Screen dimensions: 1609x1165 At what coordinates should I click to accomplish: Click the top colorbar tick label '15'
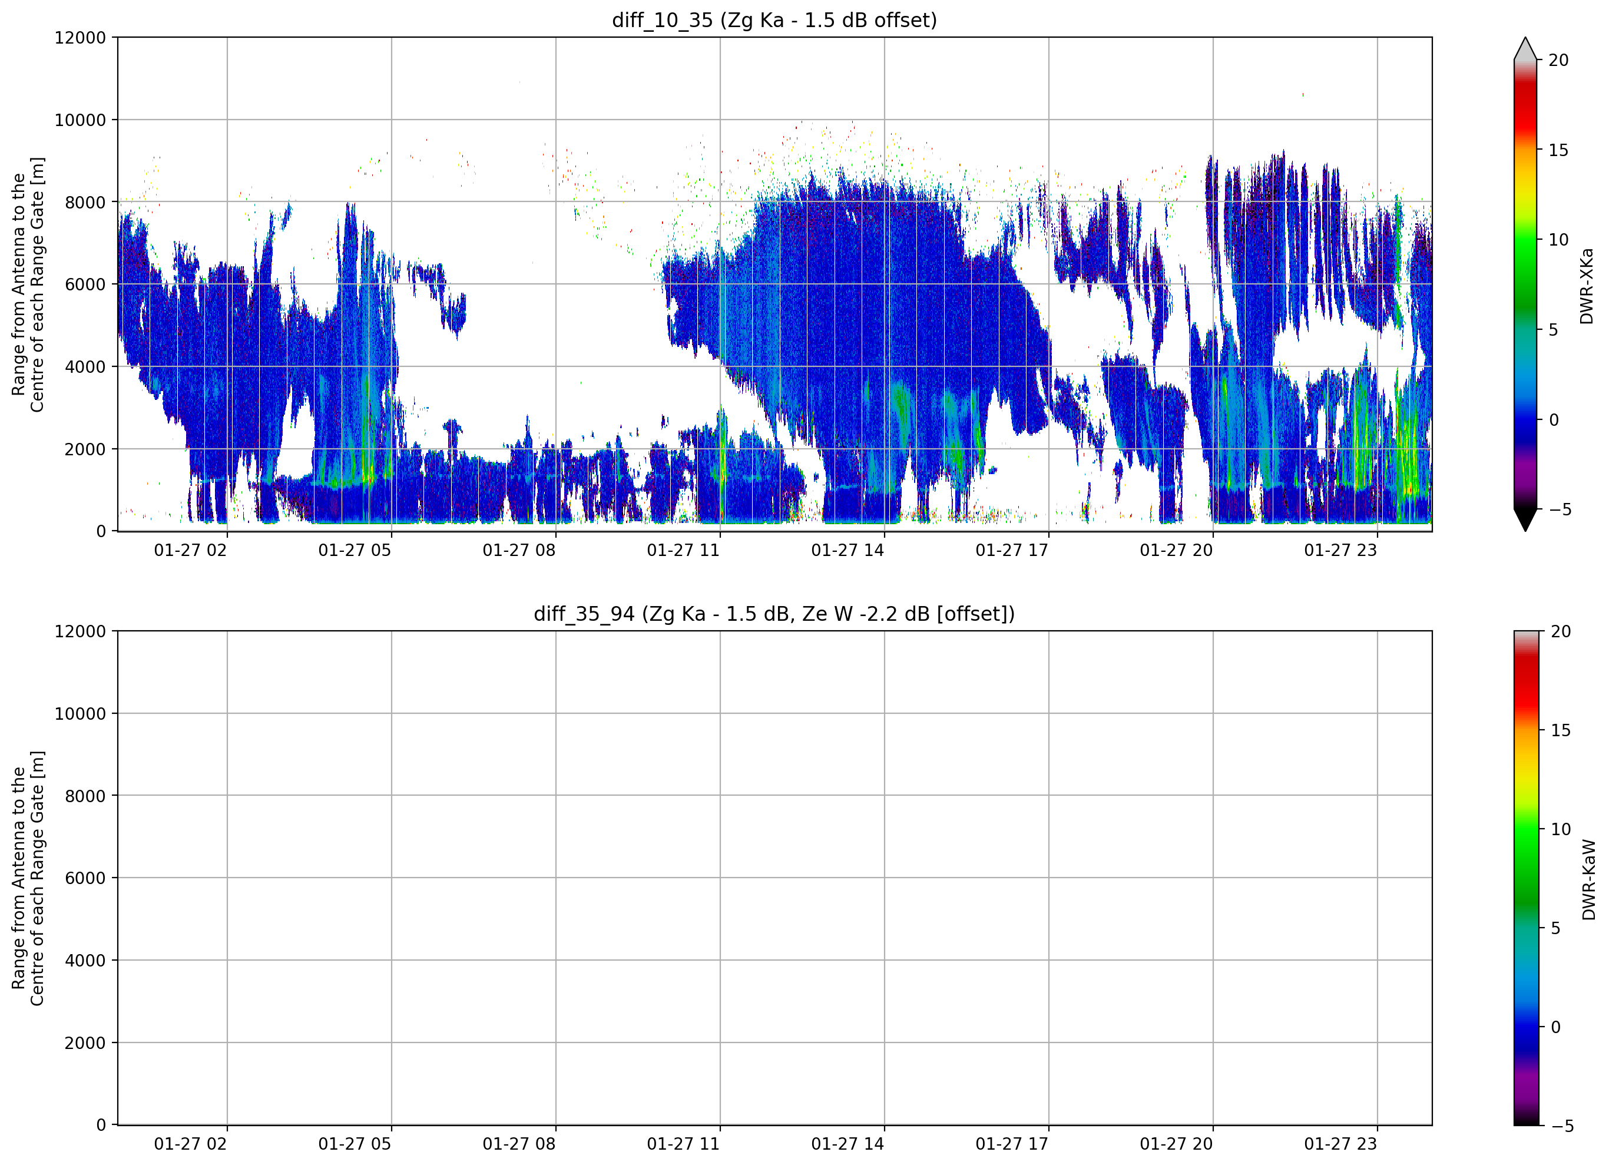[1558, 150]
